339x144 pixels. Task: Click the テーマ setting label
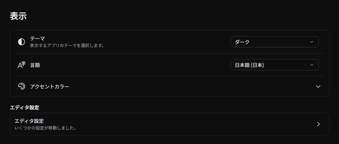(37, 39)
